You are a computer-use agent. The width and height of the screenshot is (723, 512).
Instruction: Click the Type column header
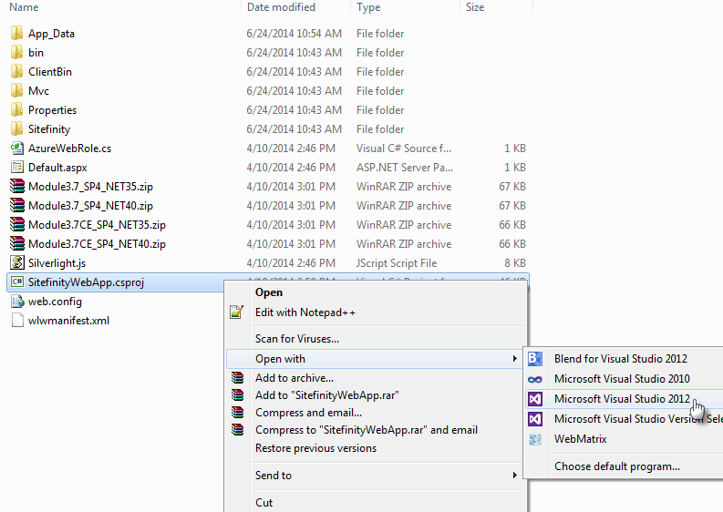[368, 7]
